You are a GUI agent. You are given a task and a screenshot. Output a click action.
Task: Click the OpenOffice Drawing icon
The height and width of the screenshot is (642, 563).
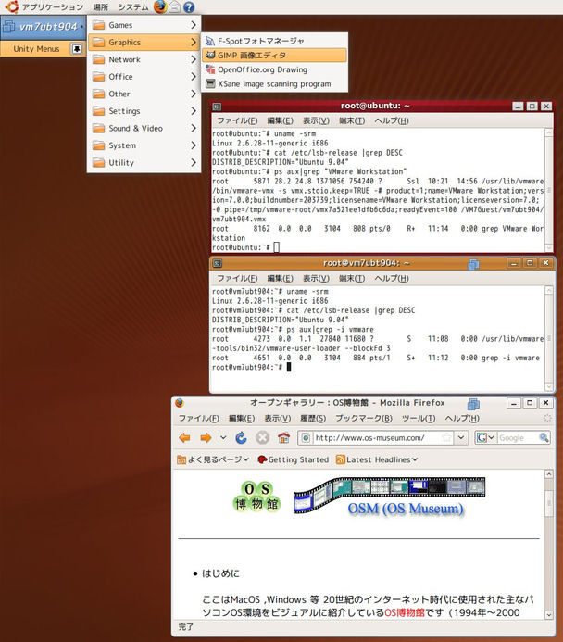point(210,69)
